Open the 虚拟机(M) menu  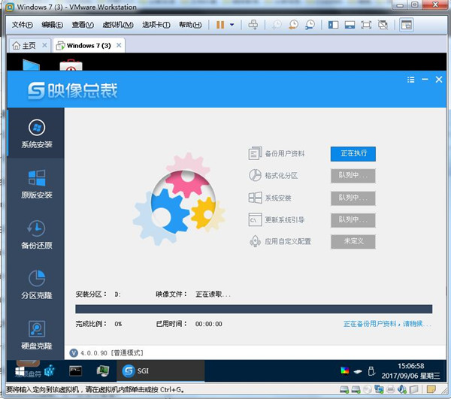tap(118, 25)
